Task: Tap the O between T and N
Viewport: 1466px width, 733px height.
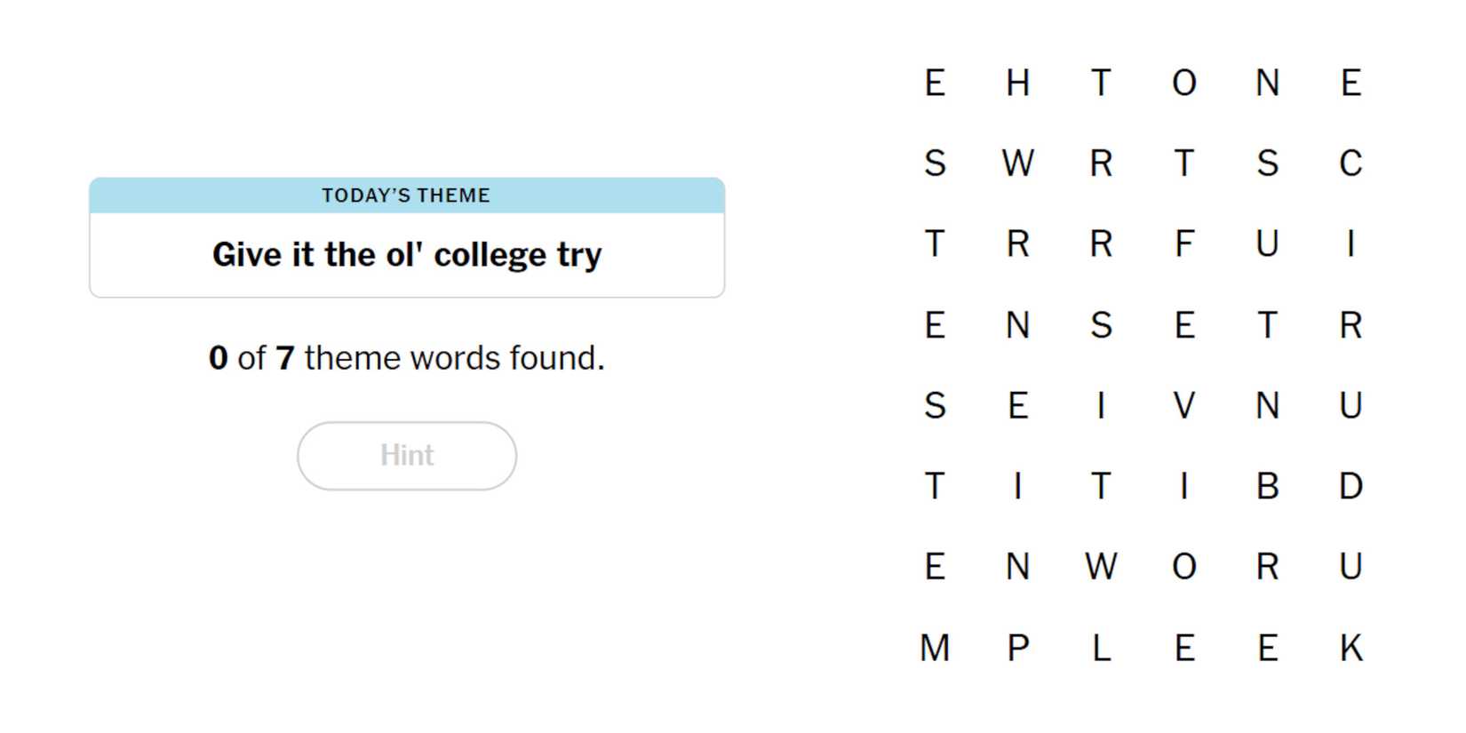Action: [x=1184, y=84]
